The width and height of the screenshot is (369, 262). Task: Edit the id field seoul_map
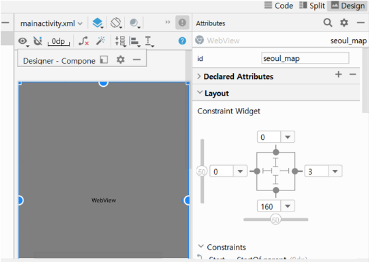click(x=305, y=58)
